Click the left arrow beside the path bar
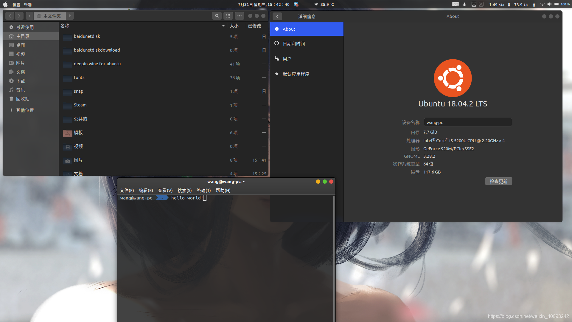Image resolution: width=572 pixels, height=322 pixels. (x=29, y=16)
